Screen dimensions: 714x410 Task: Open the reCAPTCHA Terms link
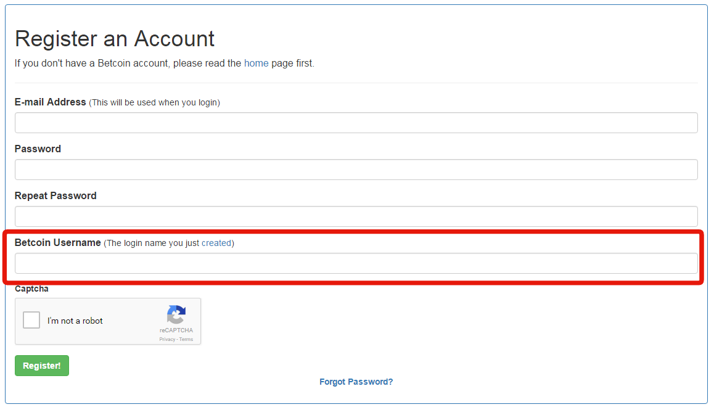186,339
